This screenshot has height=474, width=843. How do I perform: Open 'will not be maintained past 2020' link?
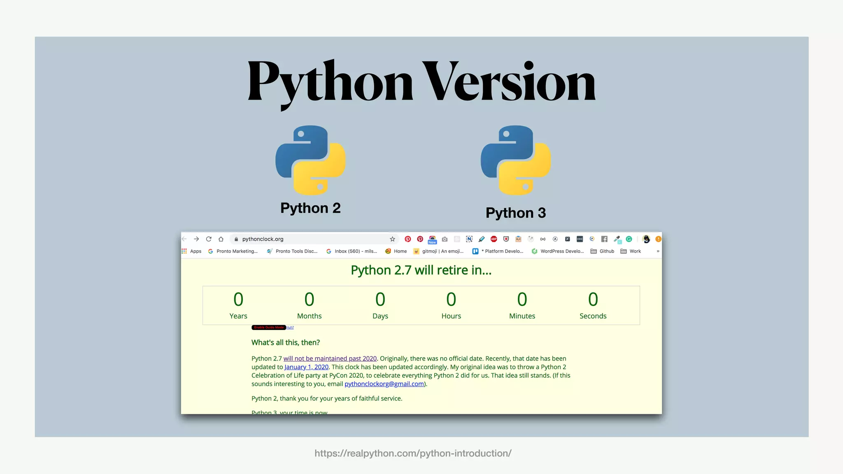pos(330,358)
